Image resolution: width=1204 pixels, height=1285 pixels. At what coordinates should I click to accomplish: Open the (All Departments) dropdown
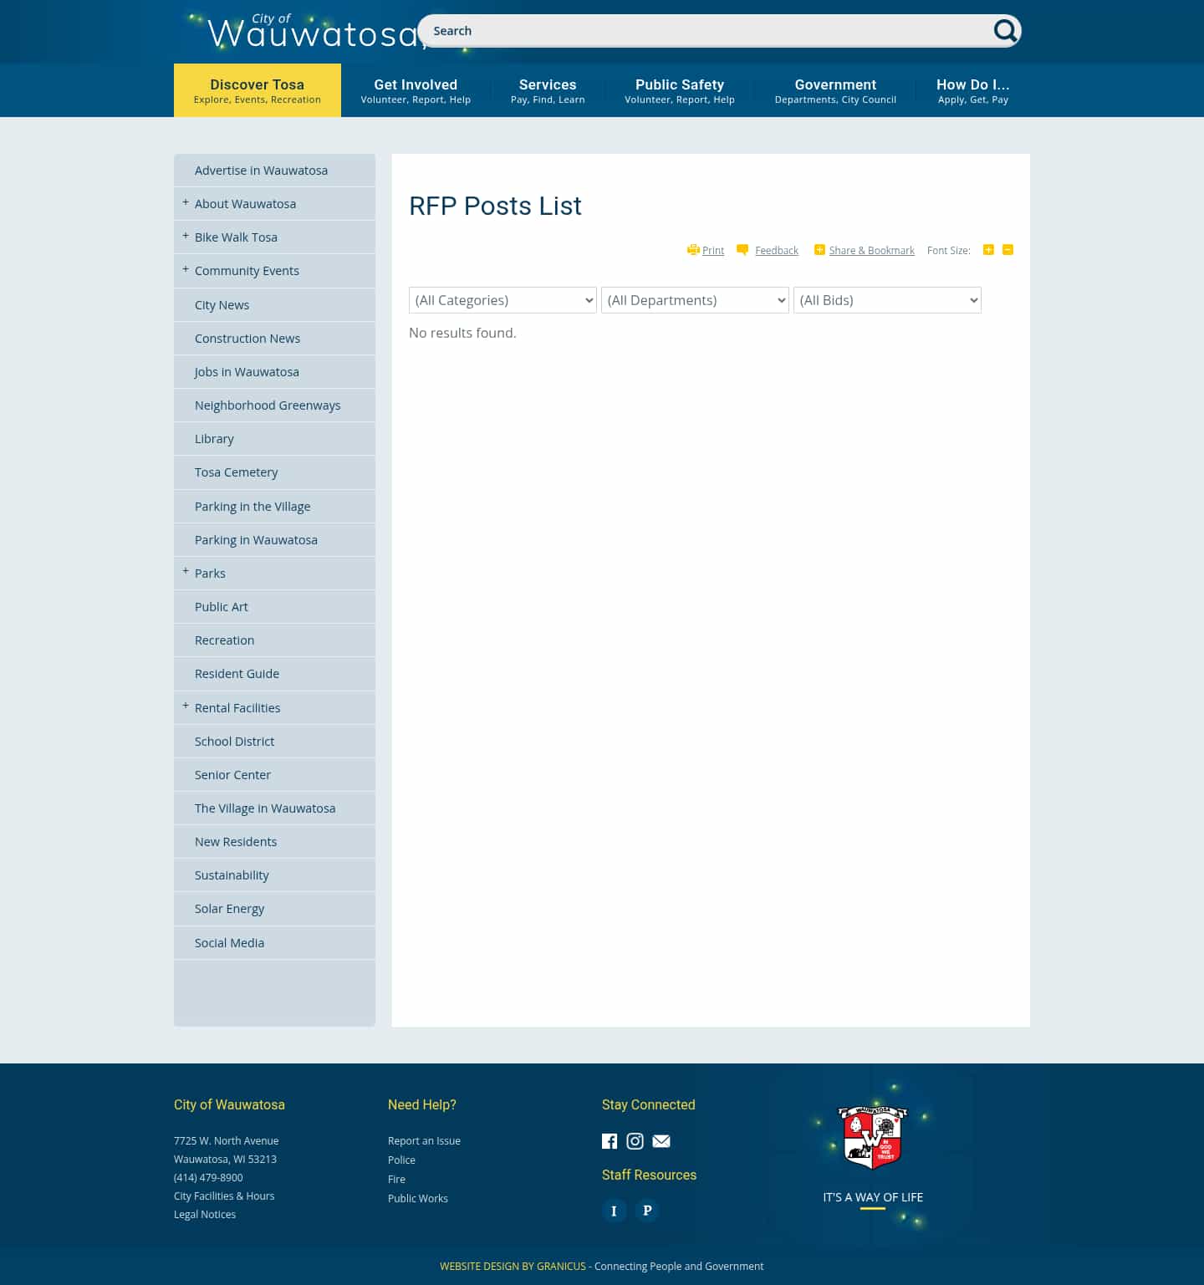click(x=695, y=300)
